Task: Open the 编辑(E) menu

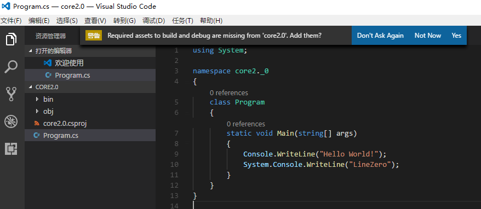Action: (x=39, y=21)
